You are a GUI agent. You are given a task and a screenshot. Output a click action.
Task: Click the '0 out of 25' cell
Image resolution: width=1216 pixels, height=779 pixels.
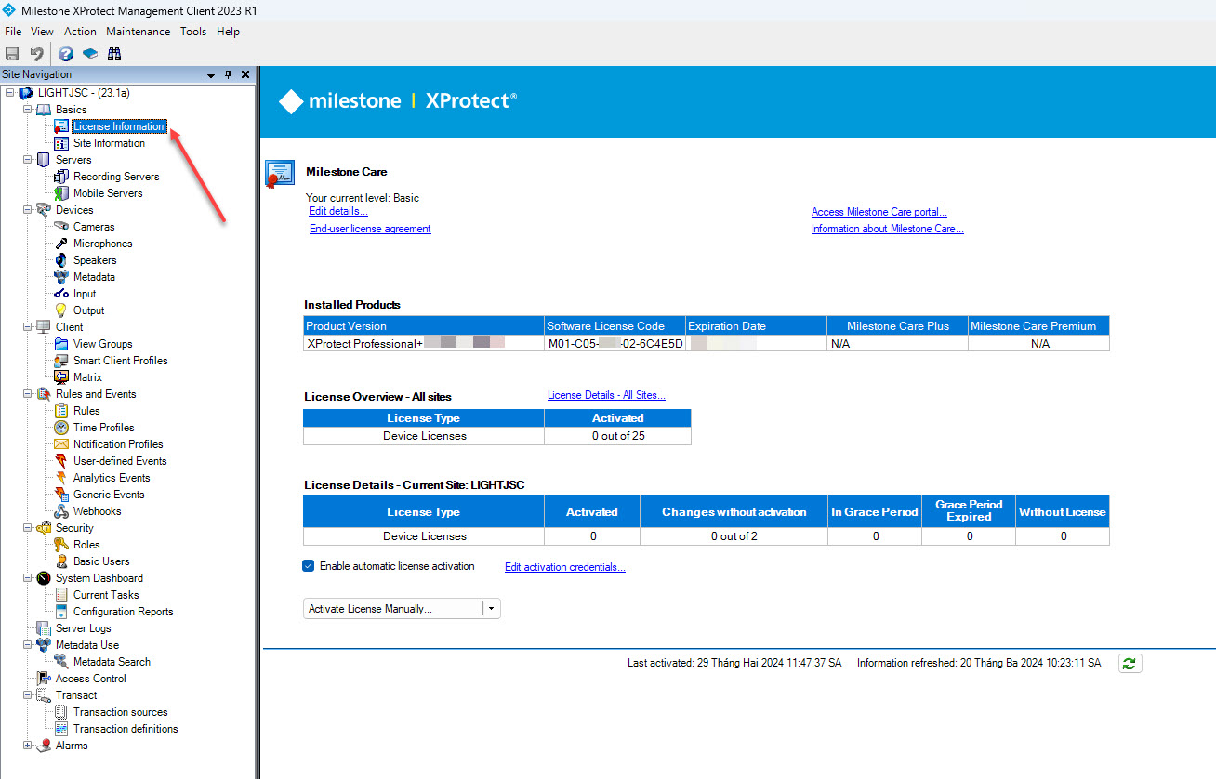[618, 436]
